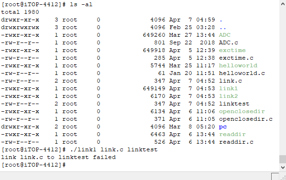The height and width of the screenshot is (180, 286).
Task: Click the file size 6170
Action: pos(158,96)
